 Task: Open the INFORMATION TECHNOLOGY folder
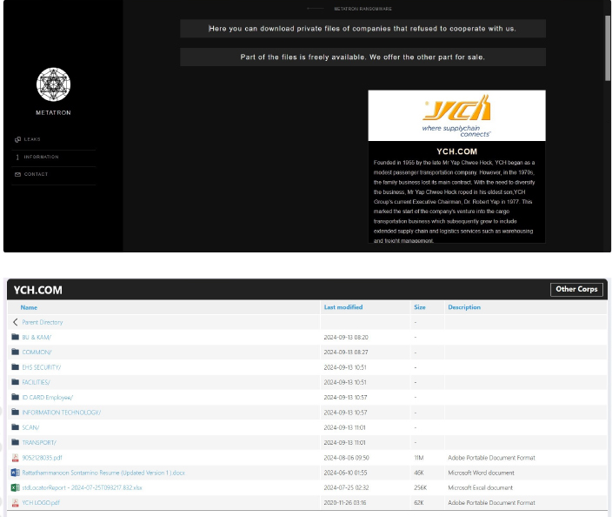click(x=61, y=413)
